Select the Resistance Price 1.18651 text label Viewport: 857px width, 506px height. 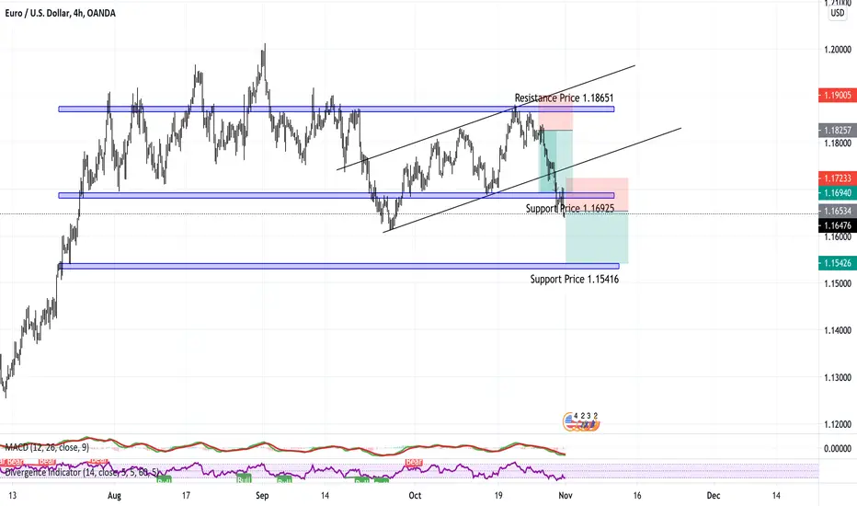click(x=564, y=98)
